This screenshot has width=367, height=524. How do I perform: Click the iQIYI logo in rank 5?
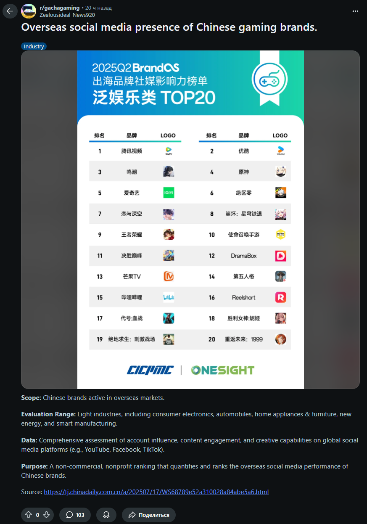pyautogui.click(x=169, y=193)
